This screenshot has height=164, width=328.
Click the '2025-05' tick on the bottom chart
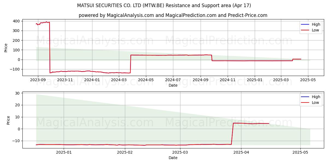pyautogui.click(x=300, y=152)
